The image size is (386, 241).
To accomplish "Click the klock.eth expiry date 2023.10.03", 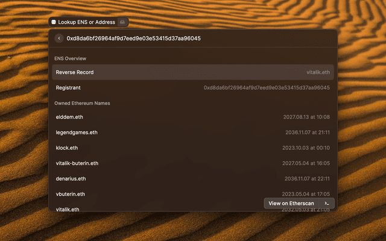I will point(306,148).
